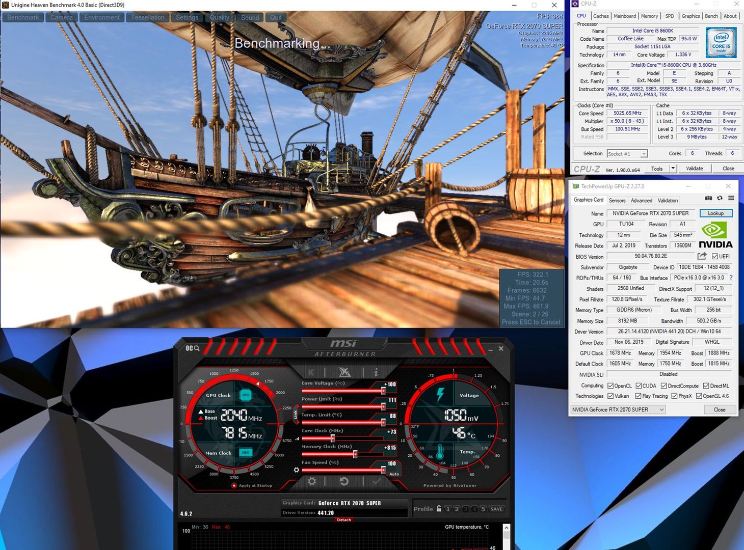Refresh GPU-Z with the refresh icon
This screenshot has height=550, width=744.
pyautogui.click(x=720, y=198)
